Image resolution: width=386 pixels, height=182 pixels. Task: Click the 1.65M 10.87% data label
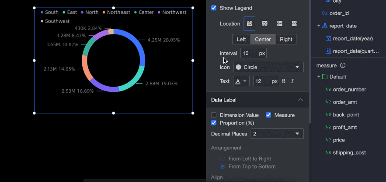click(x=63, y=45)
